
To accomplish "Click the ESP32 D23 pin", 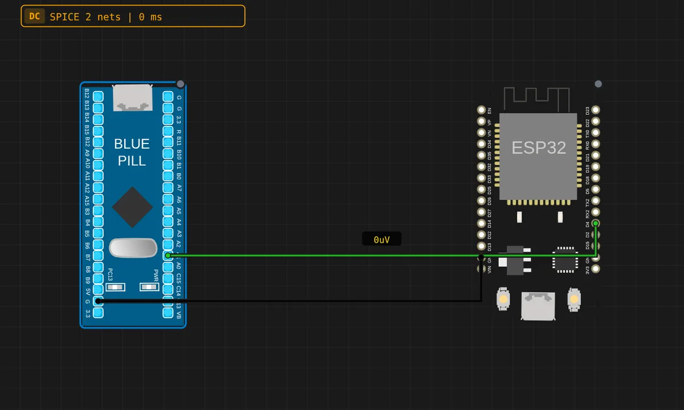I will pos(596,109).
